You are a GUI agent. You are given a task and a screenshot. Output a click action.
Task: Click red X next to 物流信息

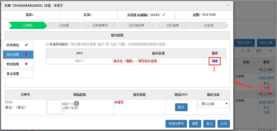(26, 64)
